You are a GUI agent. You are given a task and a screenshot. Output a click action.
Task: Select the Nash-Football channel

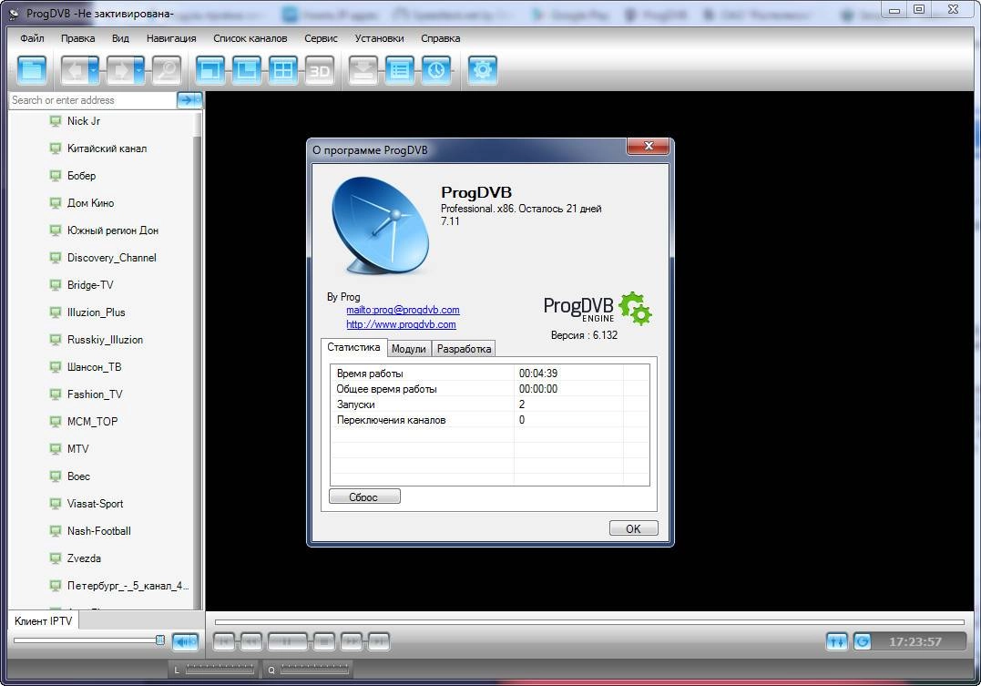click(x=99, y=531)
